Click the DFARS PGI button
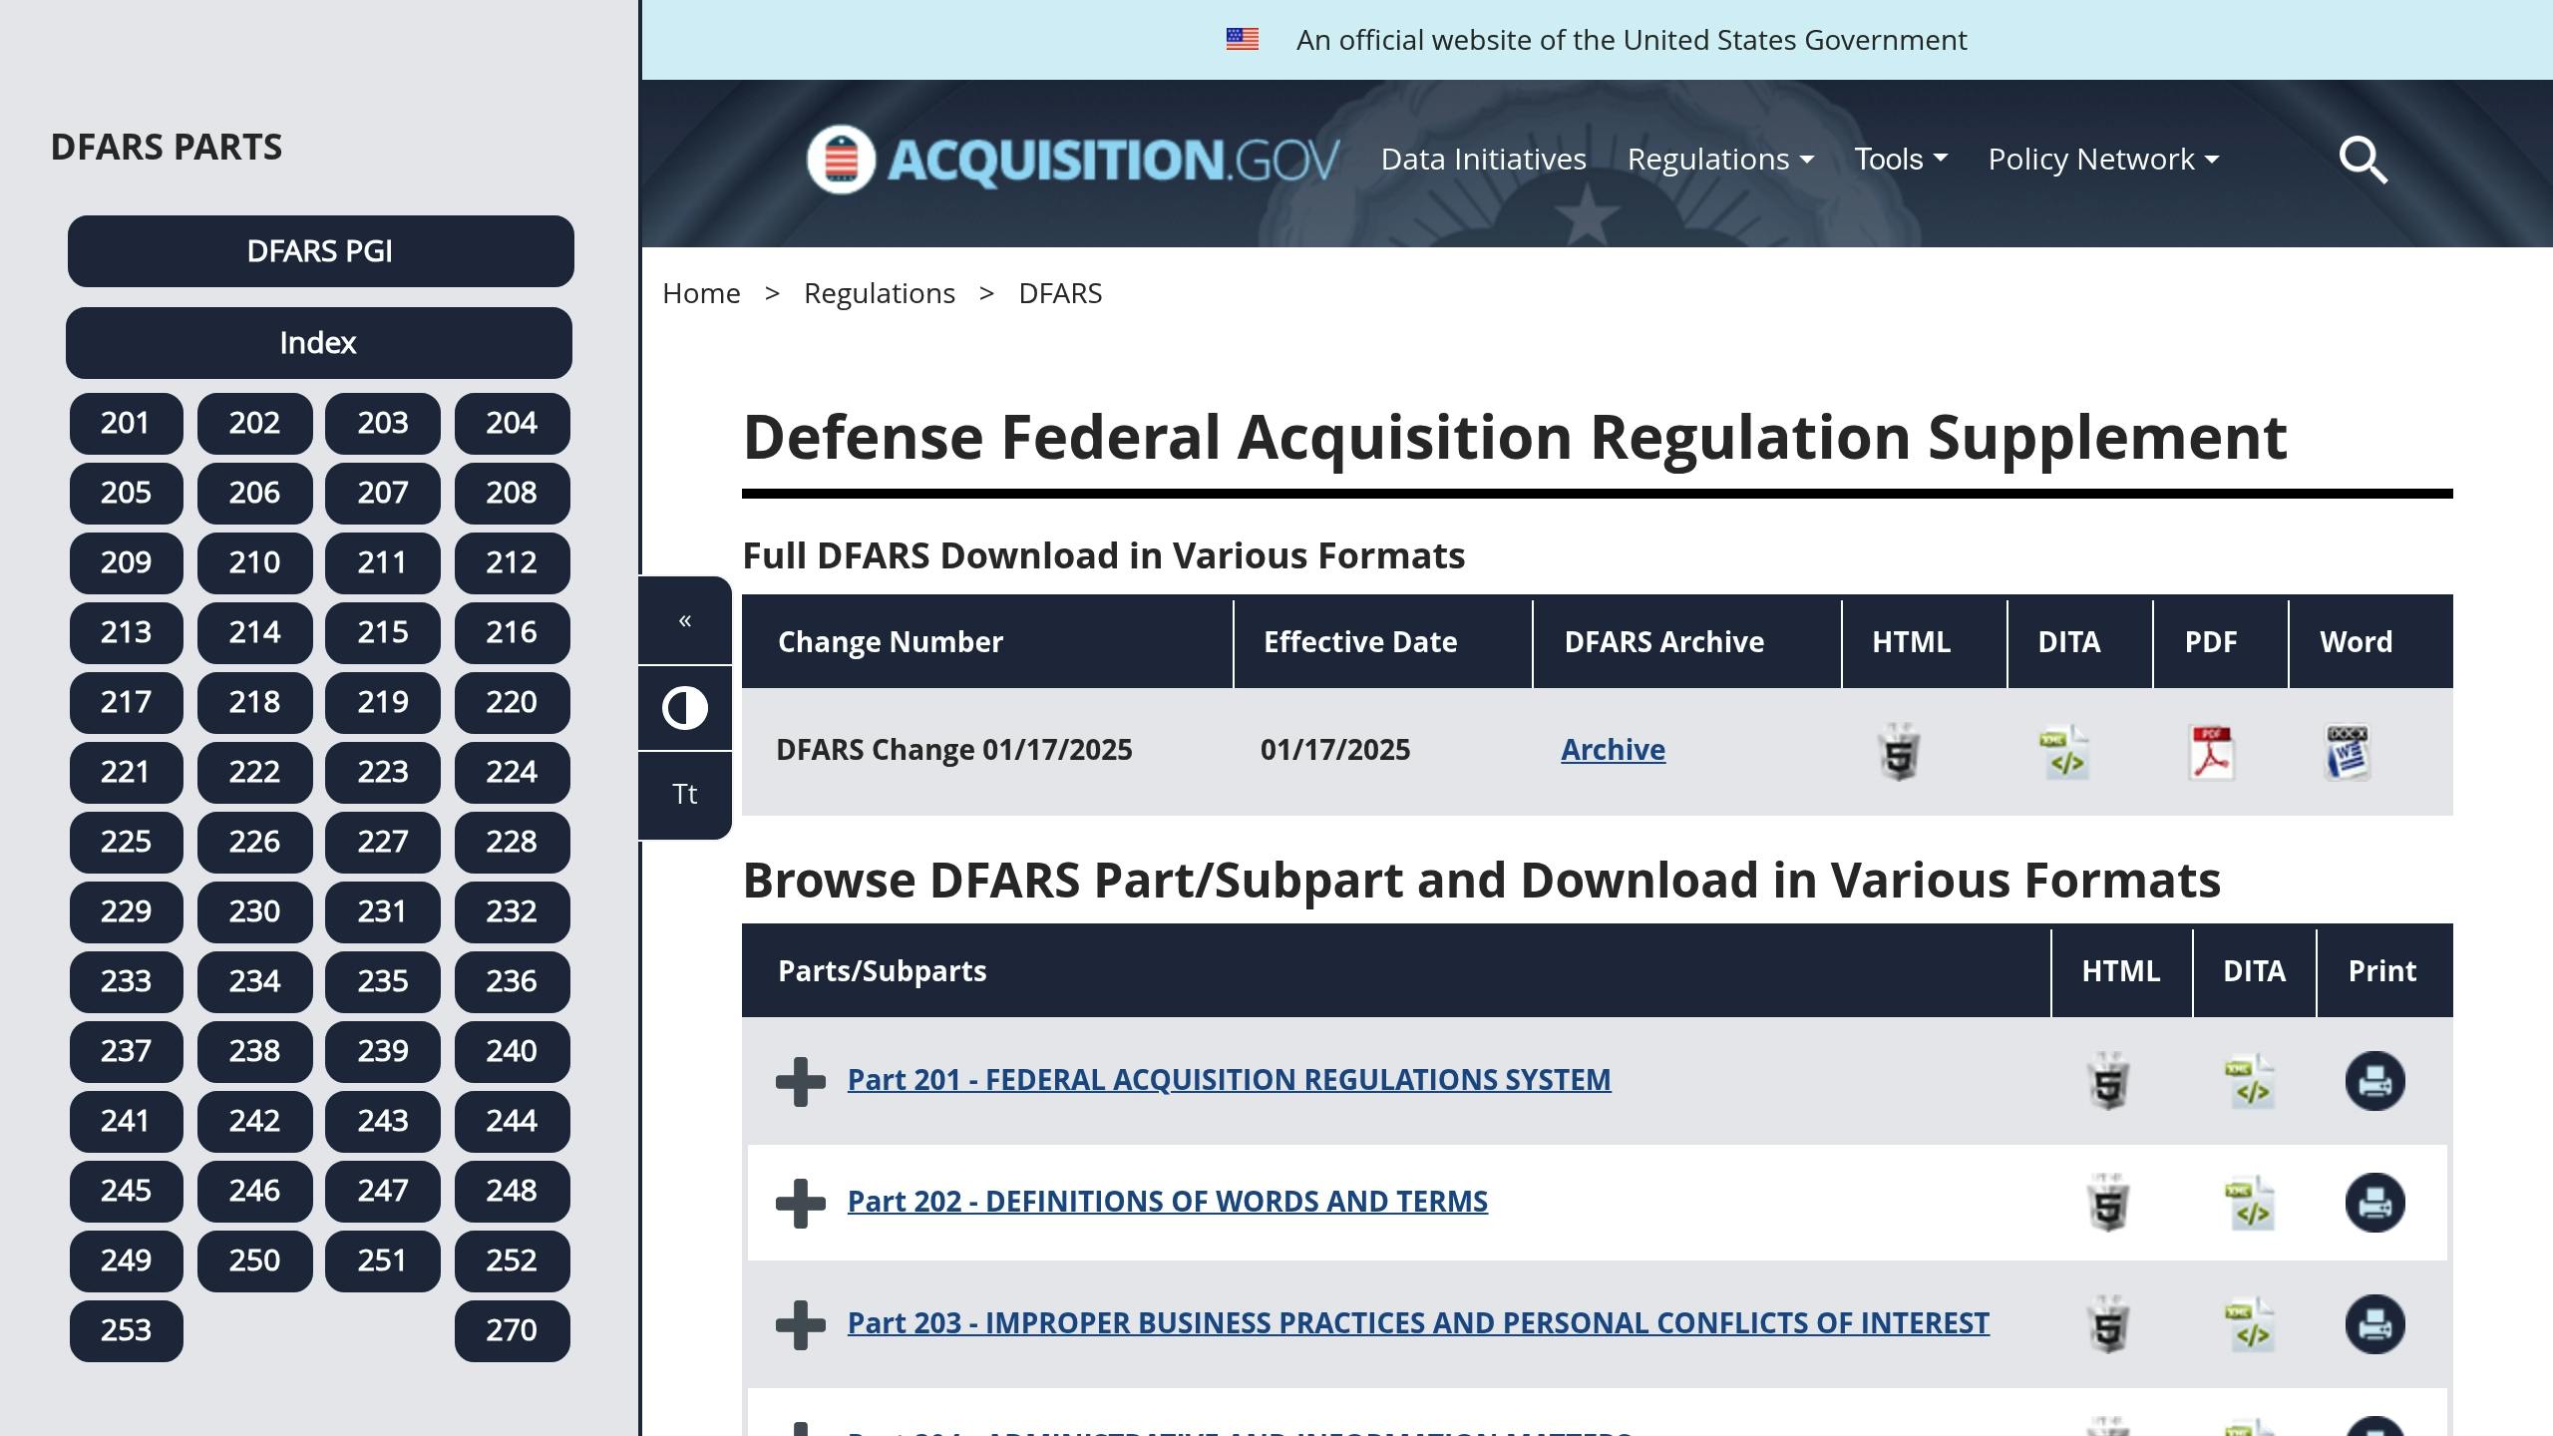This screenshot has width=2553, height=1436. click(x=321, y=251)
